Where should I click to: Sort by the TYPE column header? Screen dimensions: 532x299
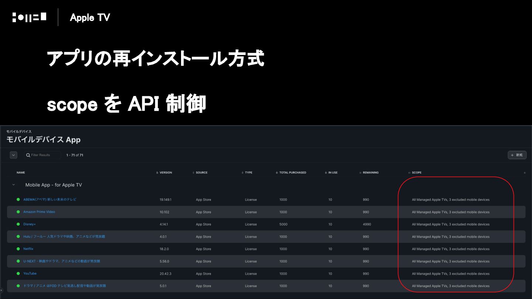point(249,173)
